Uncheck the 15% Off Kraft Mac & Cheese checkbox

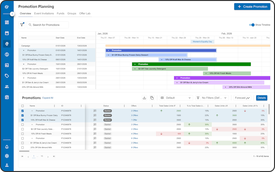click(x=23, y=120)
